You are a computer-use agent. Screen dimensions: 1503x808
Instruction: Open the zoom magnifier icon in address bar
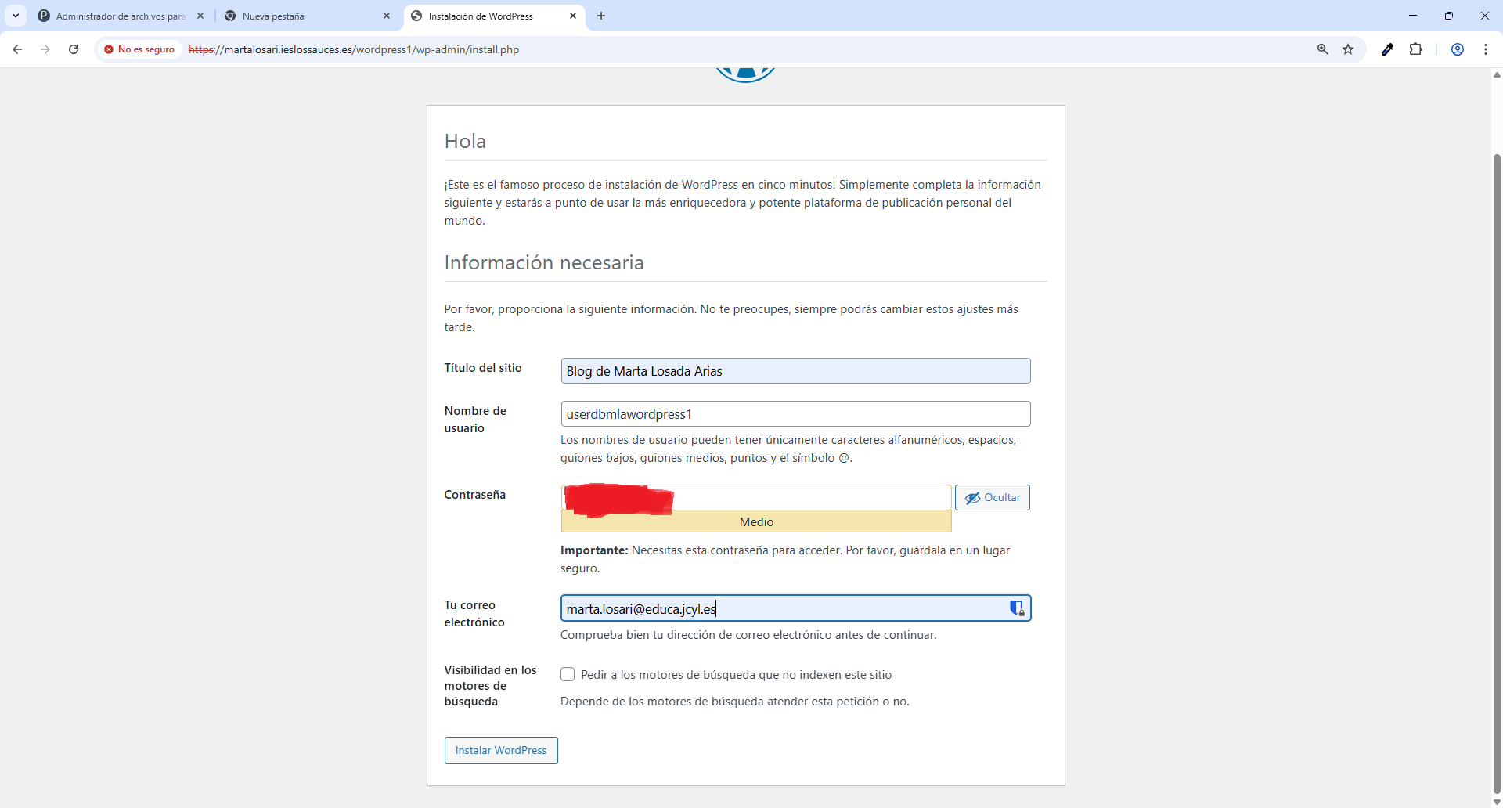tap(1322, 49)
